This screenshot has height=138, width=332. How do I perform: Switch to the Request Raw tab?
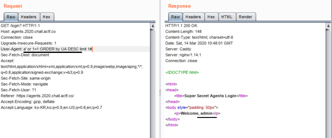click(11, 17)
